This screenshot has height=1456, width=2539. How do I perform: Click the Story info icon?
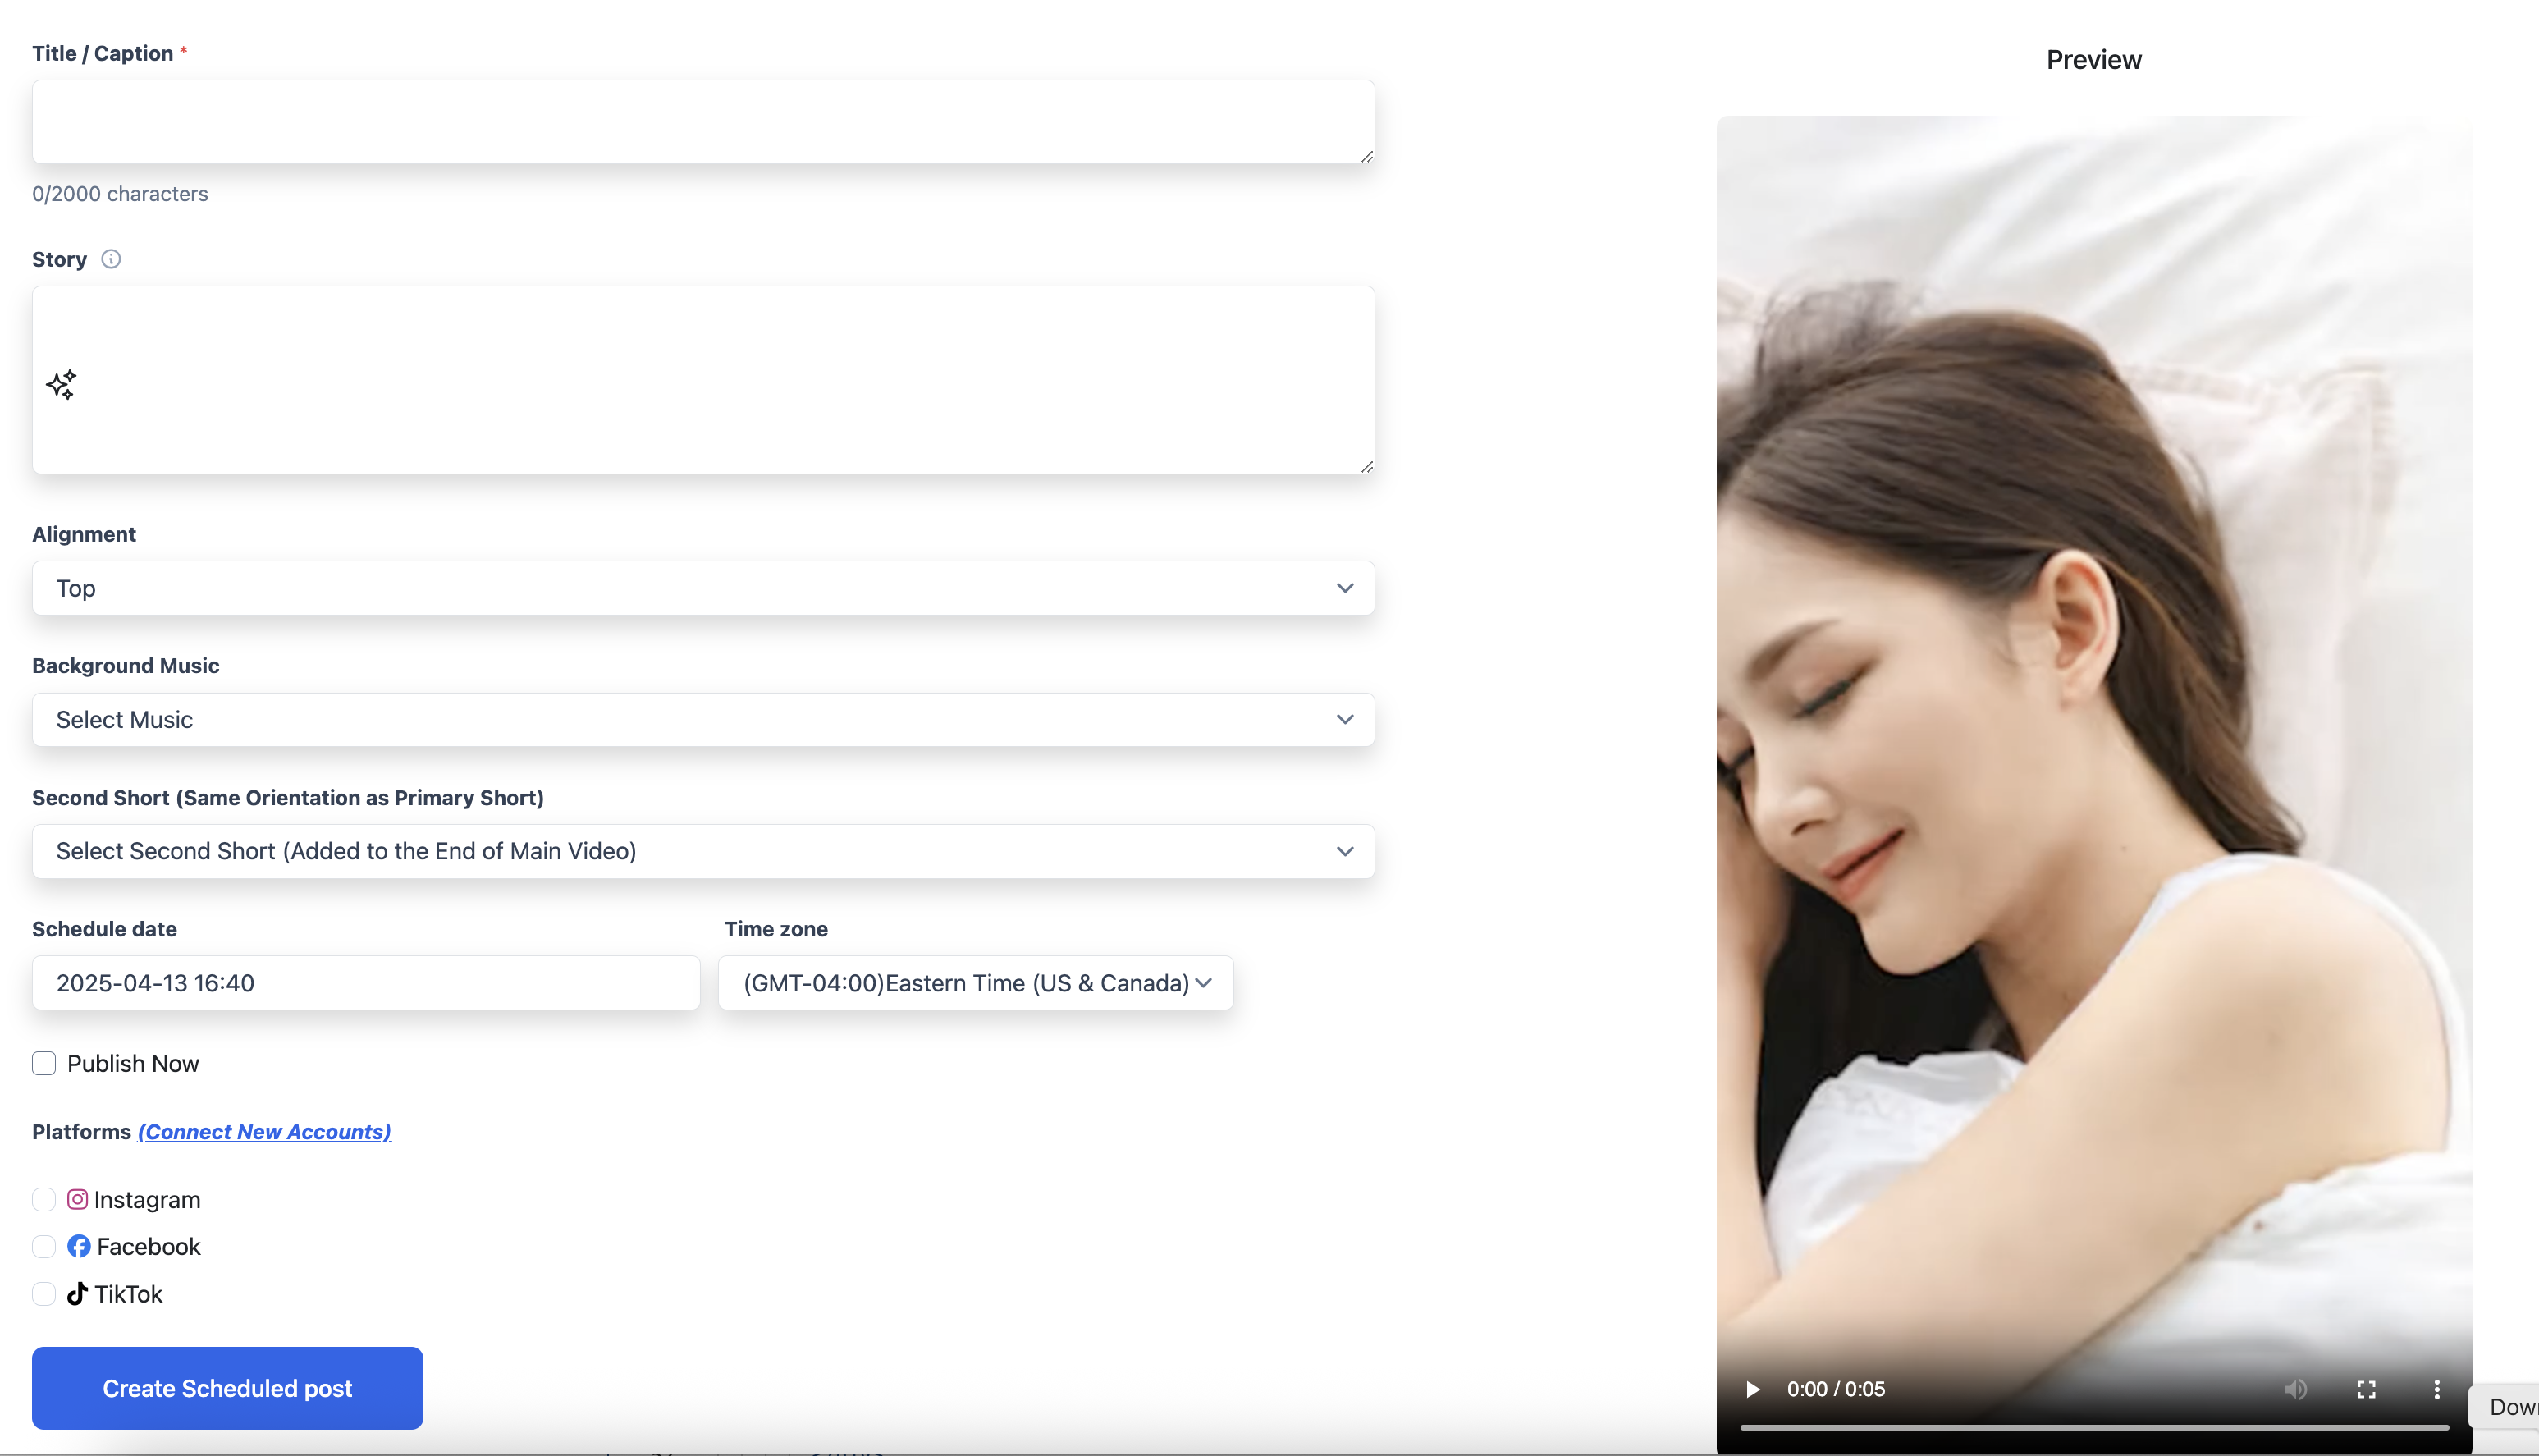pyautogui.click(x=111, y=259)
